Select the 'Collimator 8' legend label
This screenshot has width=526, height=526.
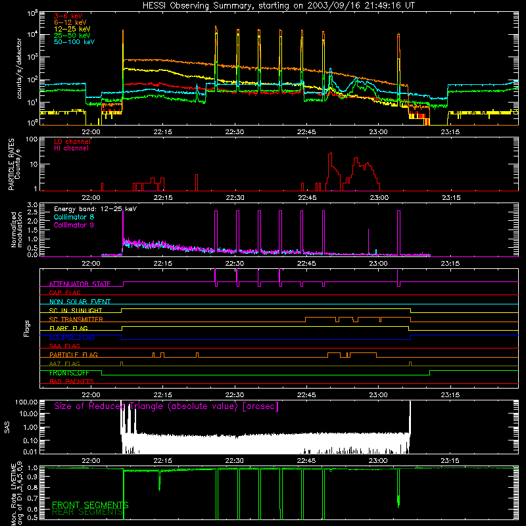[74, 217]
